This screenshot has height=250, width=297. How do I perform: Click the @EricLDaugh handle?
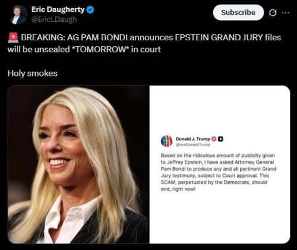(54, 20)
